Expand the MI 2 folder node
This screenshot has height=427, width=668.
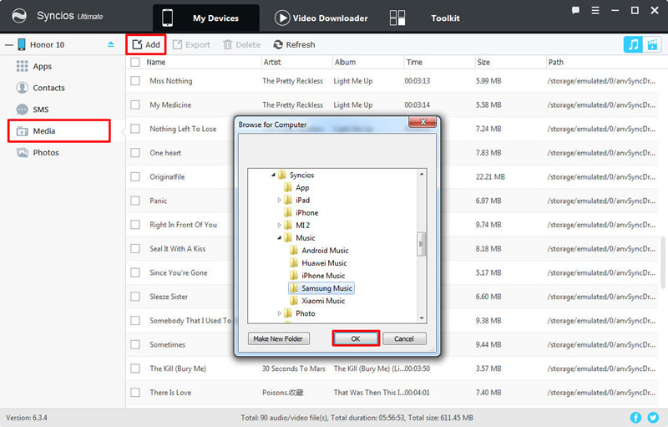click(x=280, y=225)
